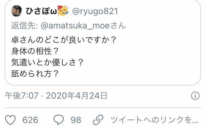
Task: Click the line 卓さんのどこが良いですか?
Action: click(64, 40)
